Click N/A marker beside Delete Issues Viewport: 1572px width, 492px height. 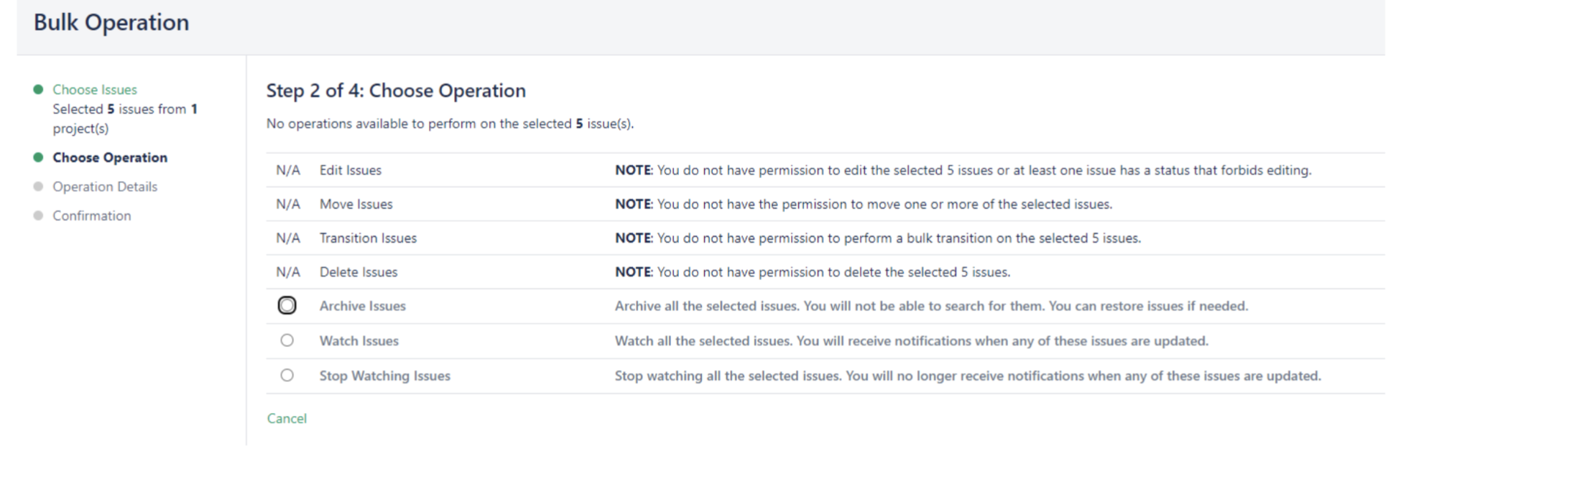point(287,272)
